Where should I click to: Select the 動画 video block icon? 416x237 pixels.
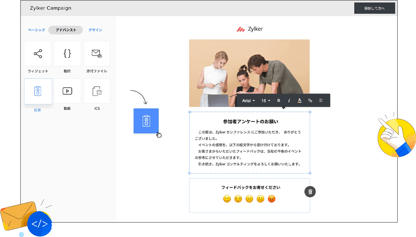click(67, 91)
